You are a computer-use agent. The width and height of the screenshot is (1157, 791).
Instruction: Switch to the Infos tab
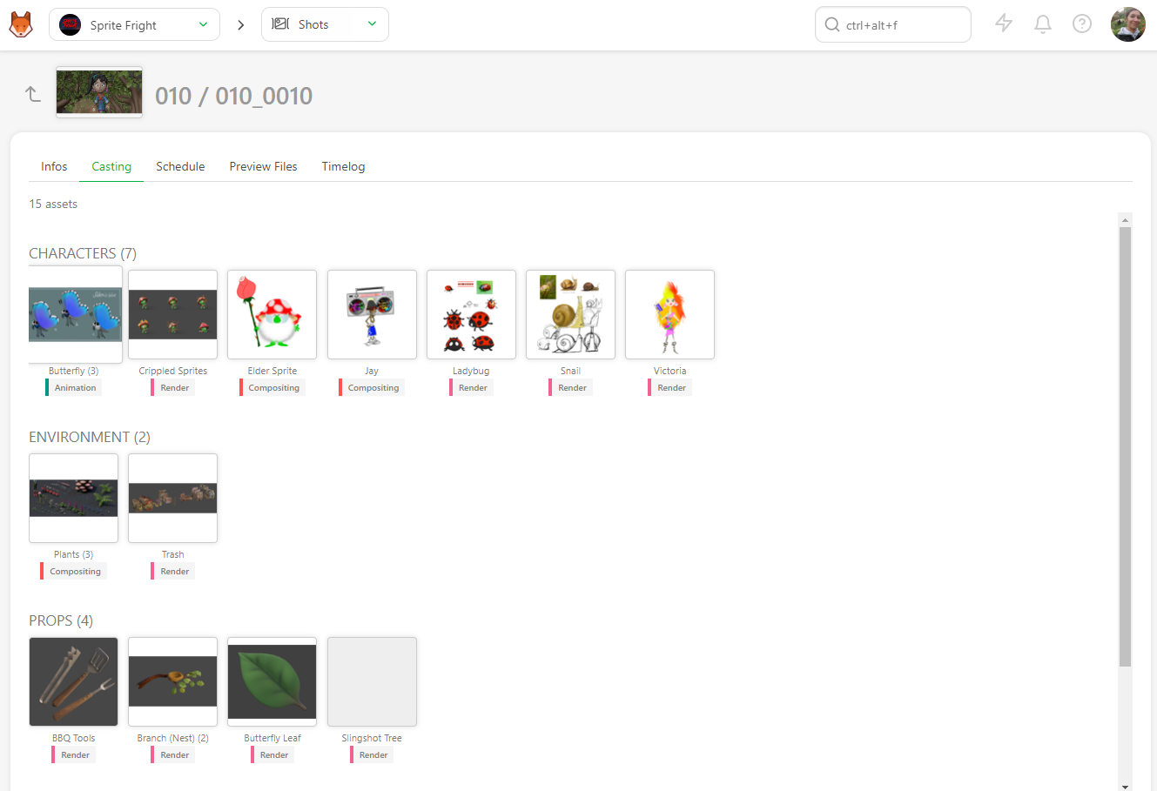(x=54, y=166)
